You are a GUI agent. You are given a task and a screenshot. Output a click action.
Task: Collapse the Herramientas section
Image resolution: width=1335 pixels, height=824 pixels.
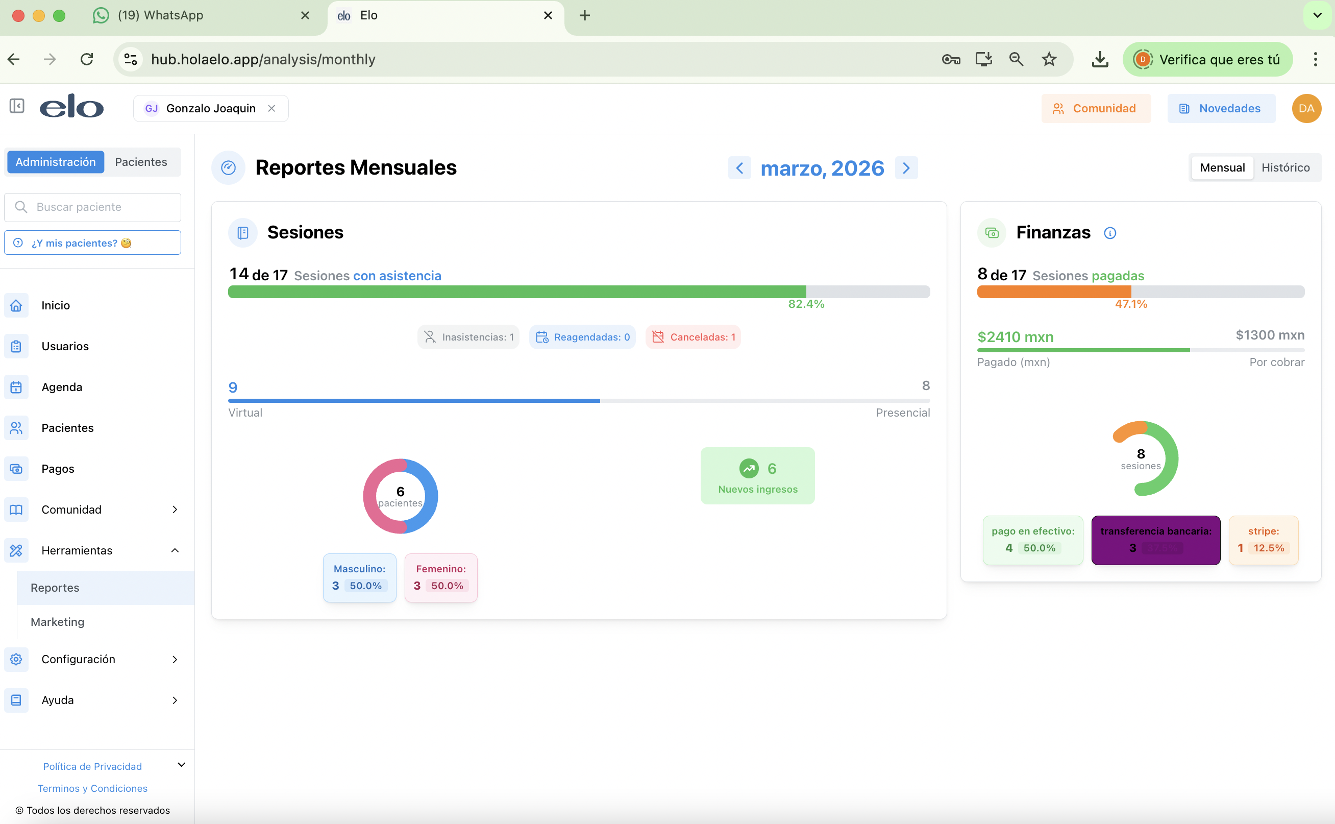tap(175, 550)
